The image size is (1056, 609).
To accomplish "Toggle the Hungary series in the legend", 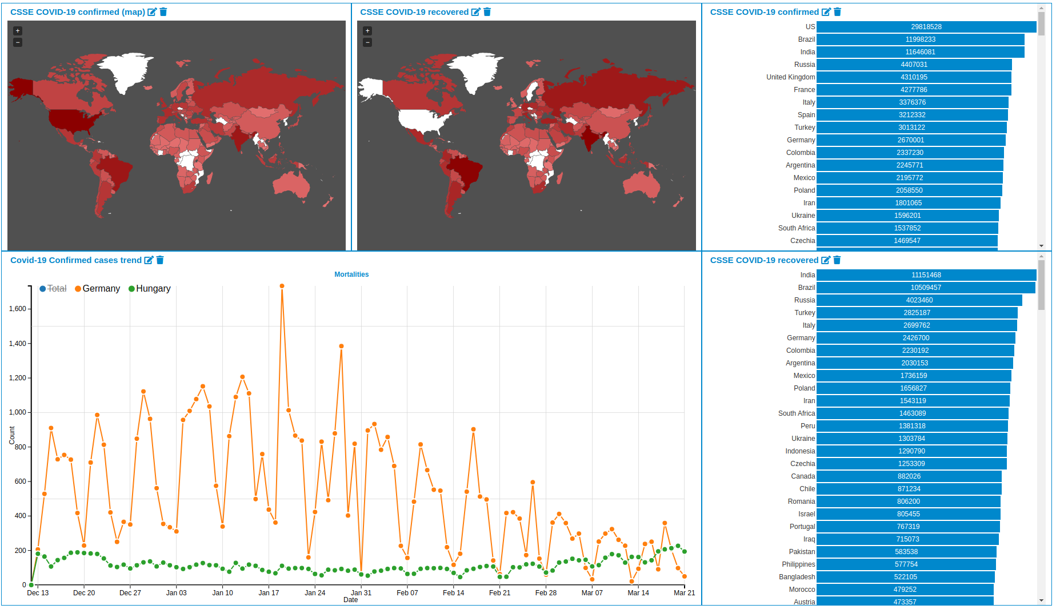I will [x=150, y=289].
